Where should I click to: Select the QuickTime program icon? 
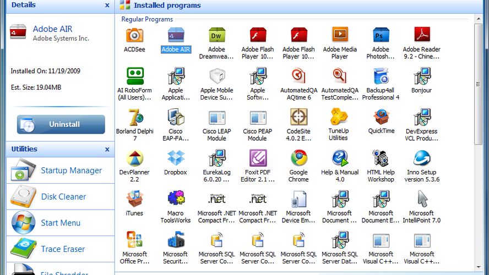(381, 117)
